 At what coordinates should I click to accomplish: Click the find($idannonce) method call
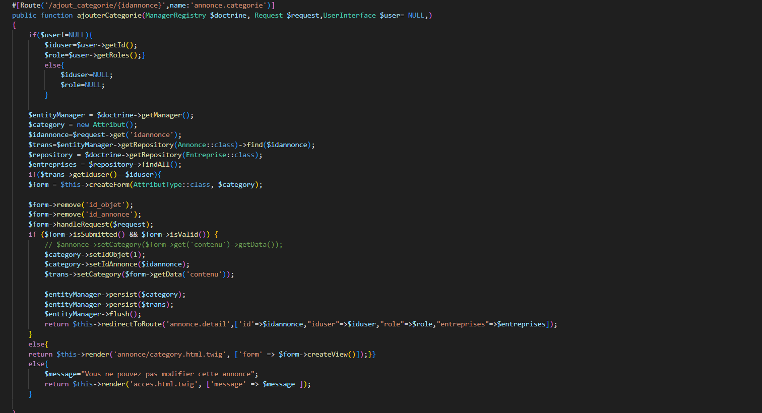(x=279, y=145)
